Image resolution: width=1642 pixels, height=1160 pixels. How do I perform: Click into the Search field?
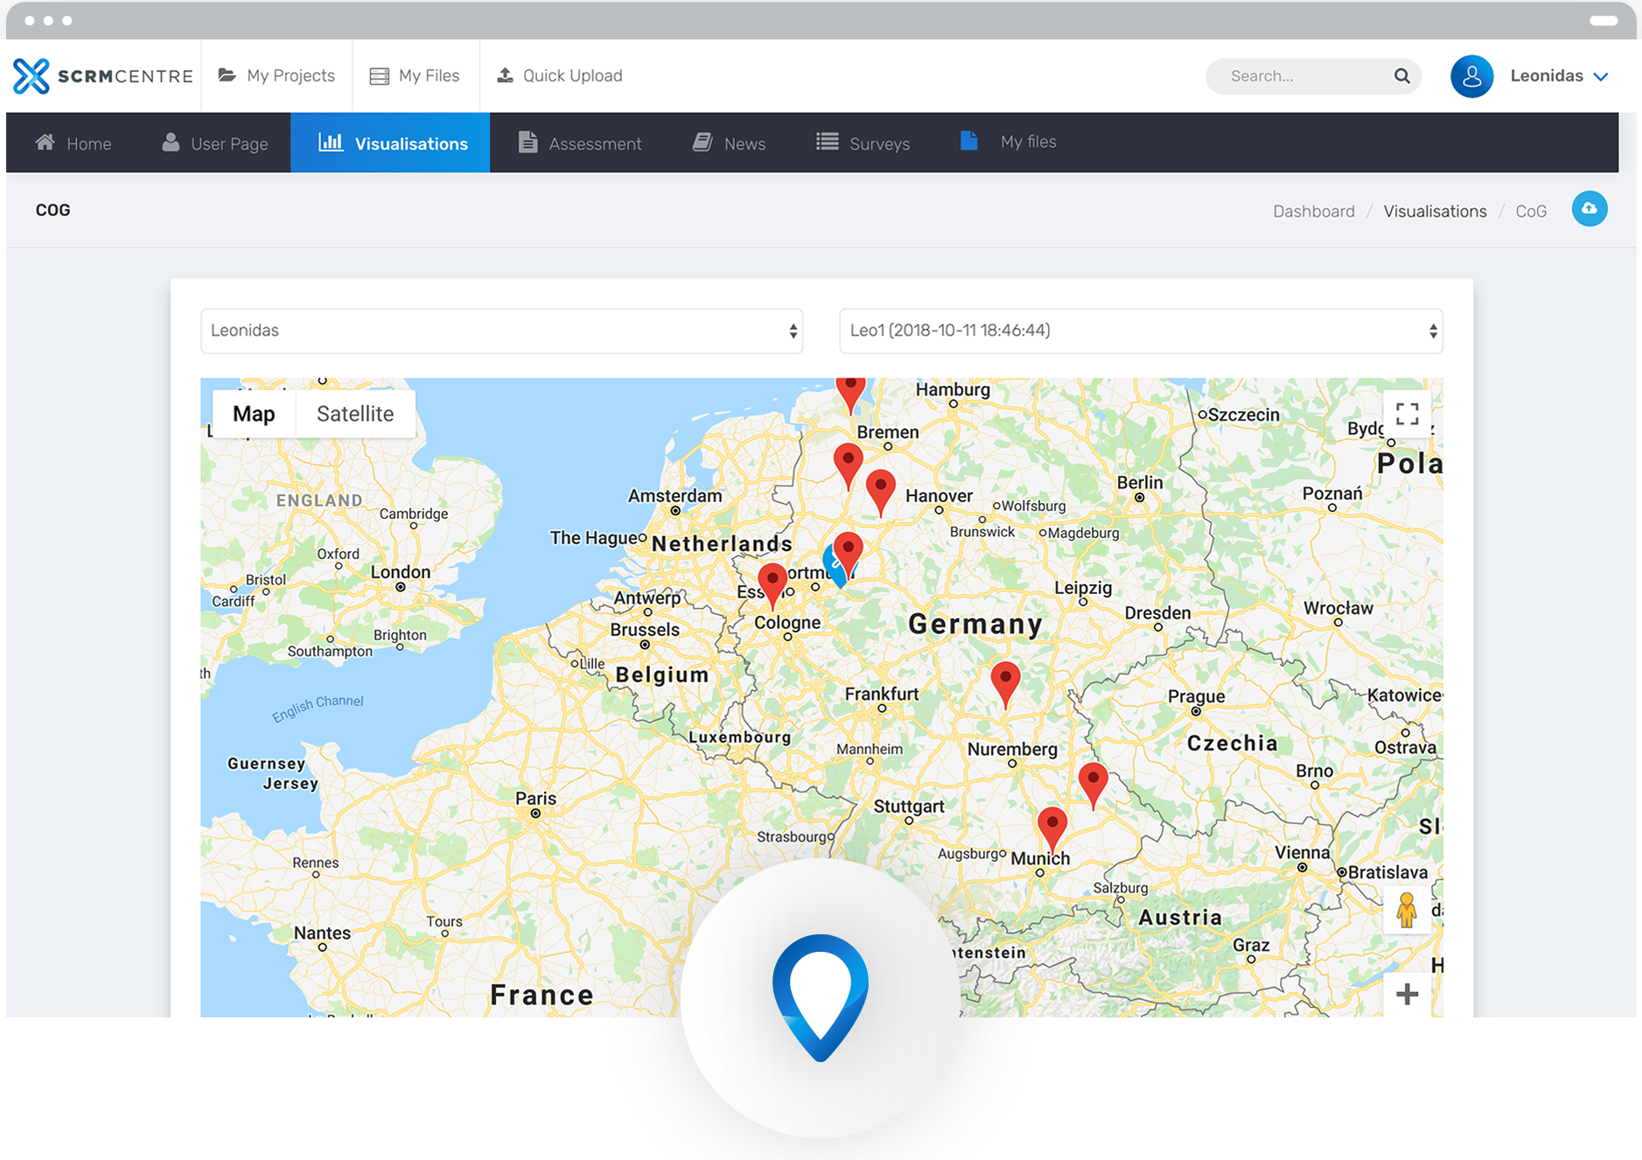1303,76
